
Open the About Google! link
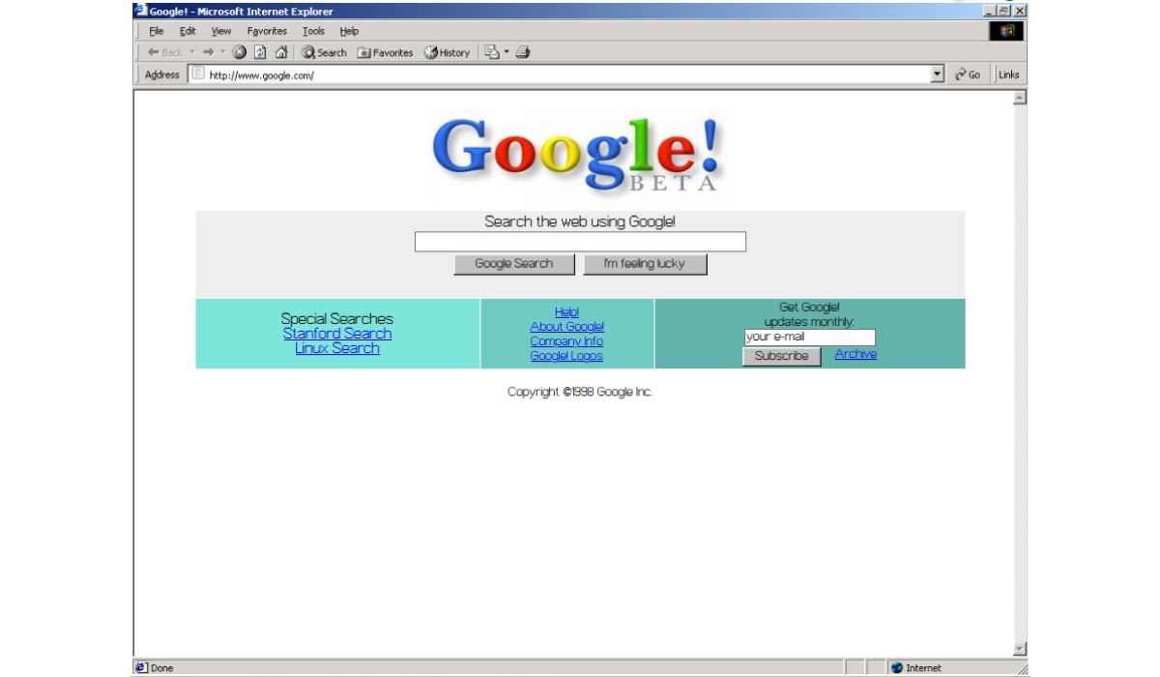(x=566, y=326)
